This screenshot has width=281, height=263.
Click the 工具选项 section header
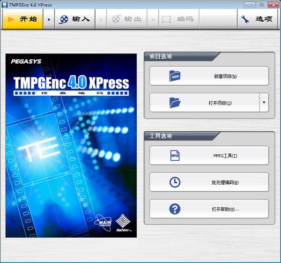click(x=161, y=136)
